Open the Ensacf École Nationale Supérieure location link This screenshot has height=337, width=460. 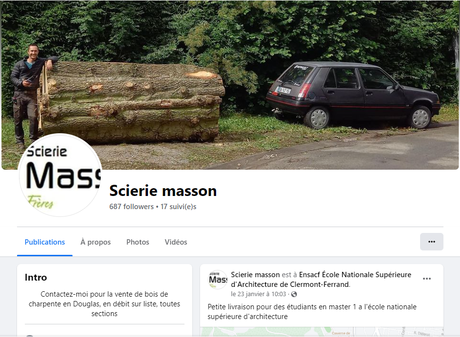tap(321, 279)
